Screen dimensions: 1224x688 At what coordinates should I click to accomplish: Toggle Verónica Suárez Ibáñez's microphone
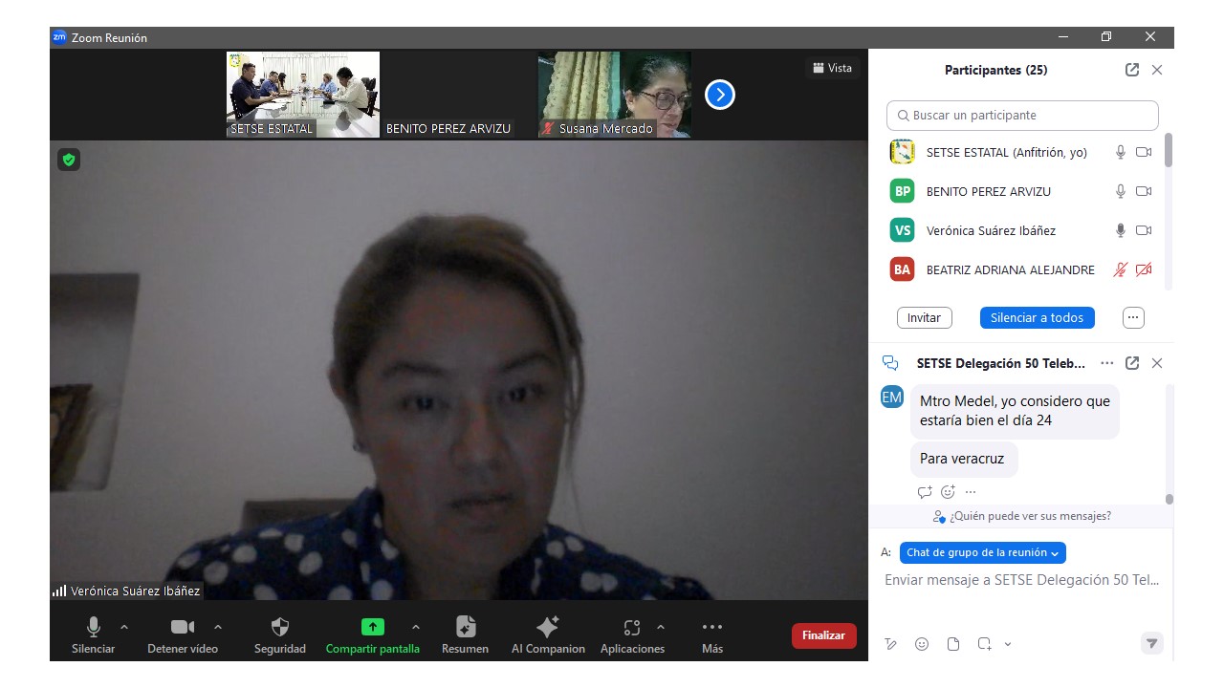(1120, 230)
